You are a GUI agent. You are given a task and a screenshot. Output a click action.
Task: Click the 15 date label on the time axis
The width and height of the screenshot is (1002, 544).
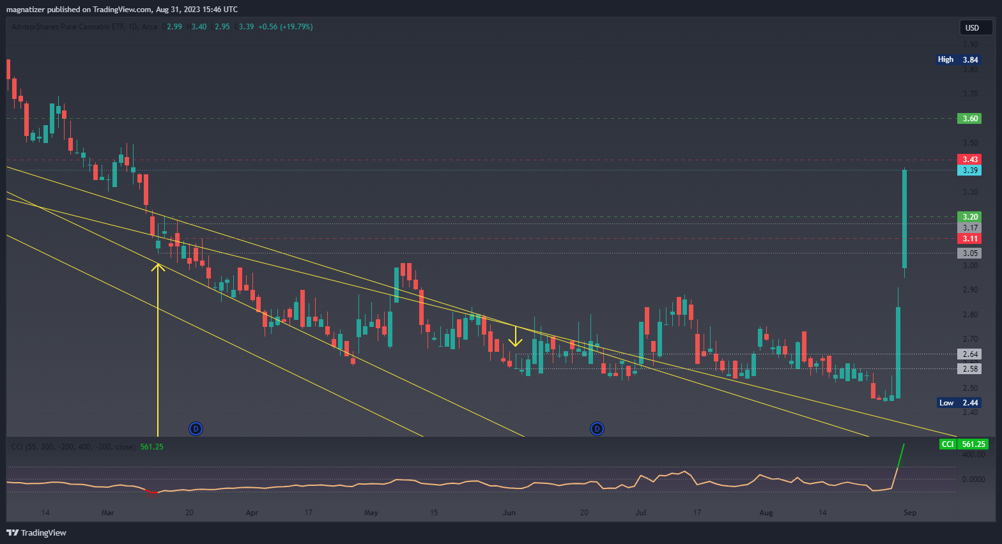(434, 513)
